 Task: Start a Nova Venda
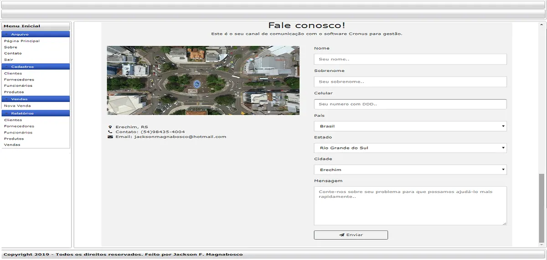tap(17, 105)
